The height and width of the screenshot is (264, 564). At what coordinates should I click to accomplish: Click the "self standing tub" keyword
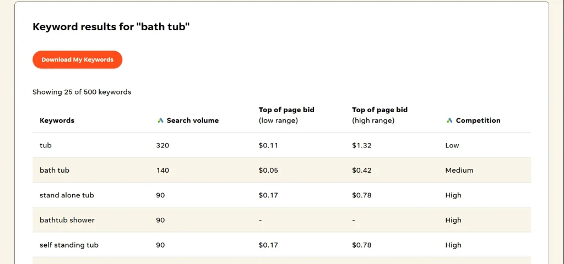tap(69, 245)
